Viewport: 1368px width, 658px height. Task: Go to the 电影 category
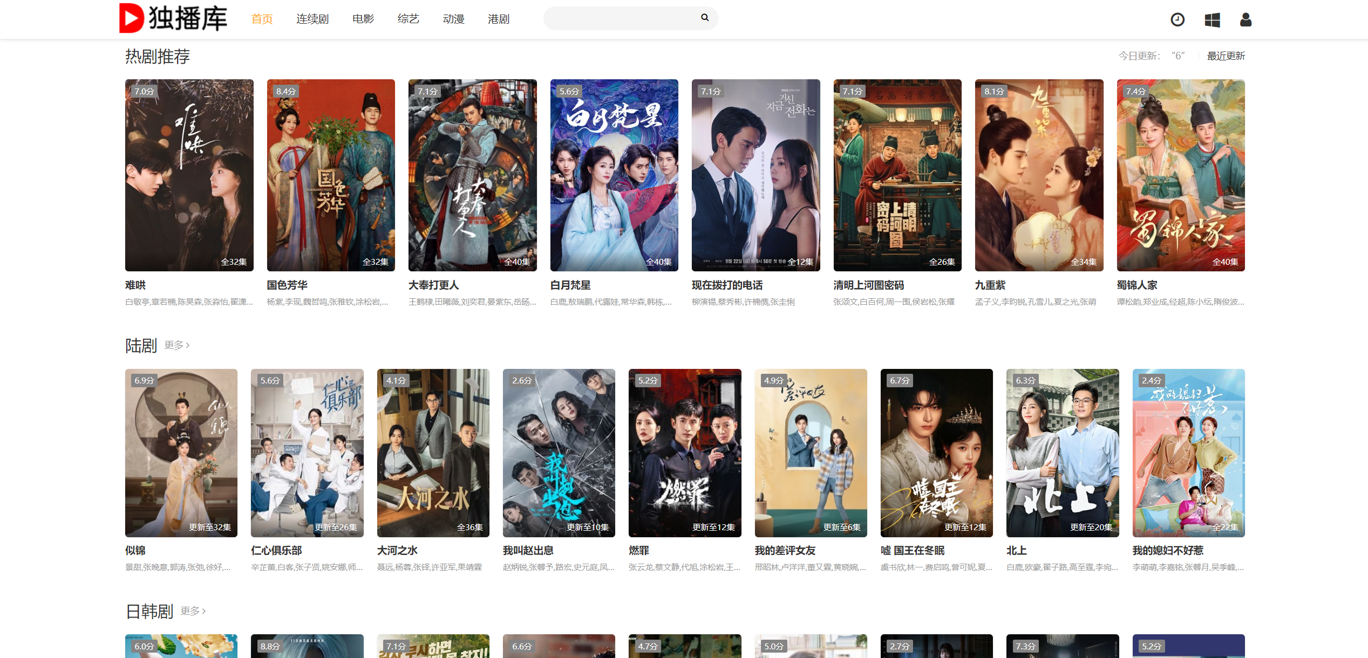[363, 19]
